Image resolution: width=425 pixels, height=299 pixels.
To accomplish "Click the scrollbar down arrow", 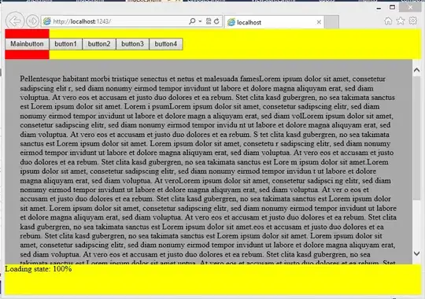I will tap(416, 253).
